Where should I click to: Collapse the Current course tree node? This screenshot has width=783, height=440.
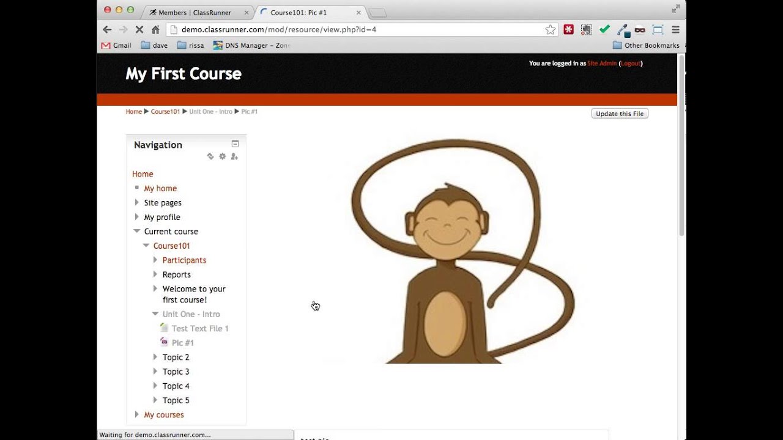coord(137,231)
